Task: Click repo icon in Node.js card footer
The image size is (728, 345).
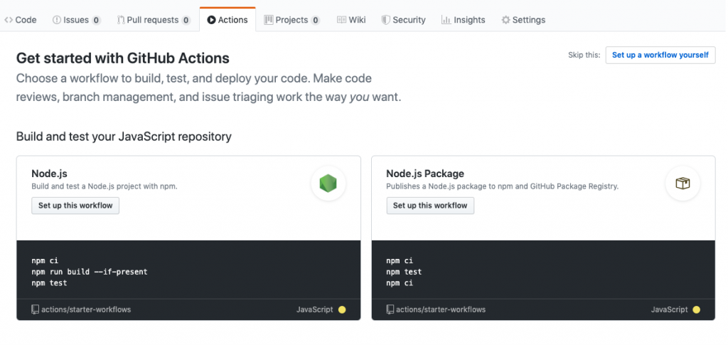Action: click(x=36, y=309)
